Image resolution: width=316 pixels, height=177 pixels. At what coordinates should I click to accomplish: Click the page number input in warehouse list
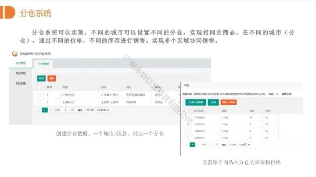66,110
